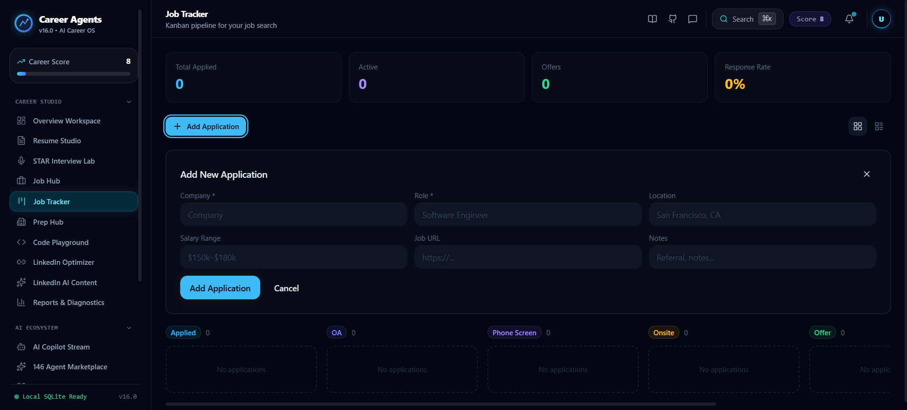The width and height of the screenshot is (907, 410).
Task: Open LinkedIn AI Content
Action: [x=74, y=283]
